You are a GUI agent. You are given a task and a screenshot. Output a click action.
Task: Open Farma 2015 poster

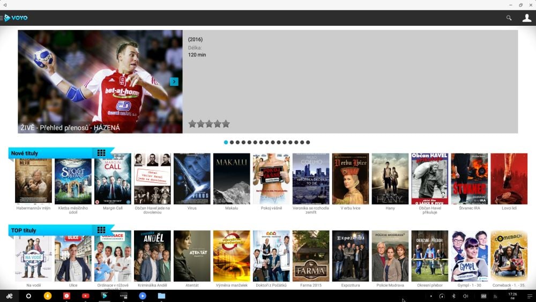[311, 256]
